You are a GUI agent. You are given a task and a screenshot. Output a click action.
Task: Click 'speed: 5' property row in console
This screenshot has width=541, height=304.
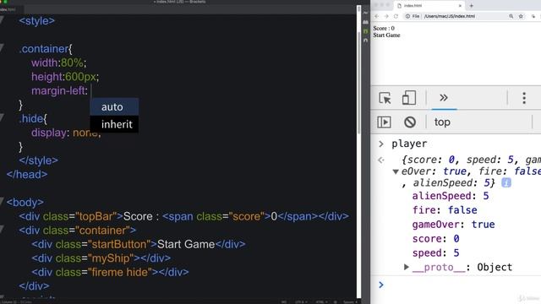436,253
